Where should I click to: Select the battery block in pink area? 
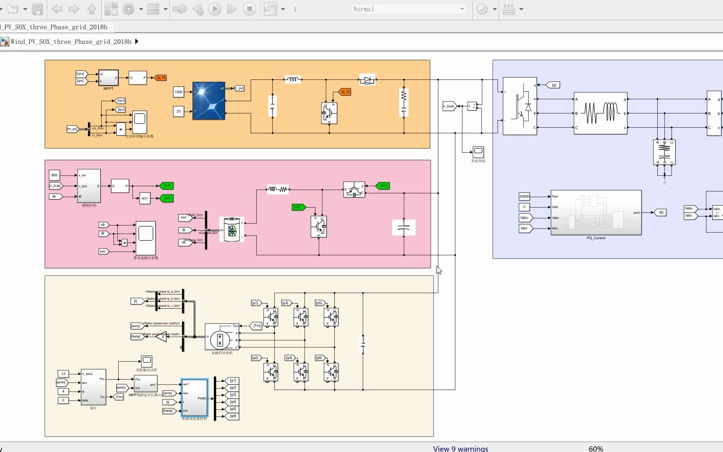[x=232, y=229]
